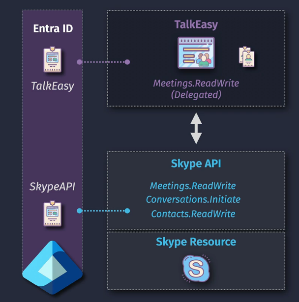Viewport: 299px width, 302px height.
Task: Click the blue 'Meetings.ReadWrite' scope
Action: (193, 186)
